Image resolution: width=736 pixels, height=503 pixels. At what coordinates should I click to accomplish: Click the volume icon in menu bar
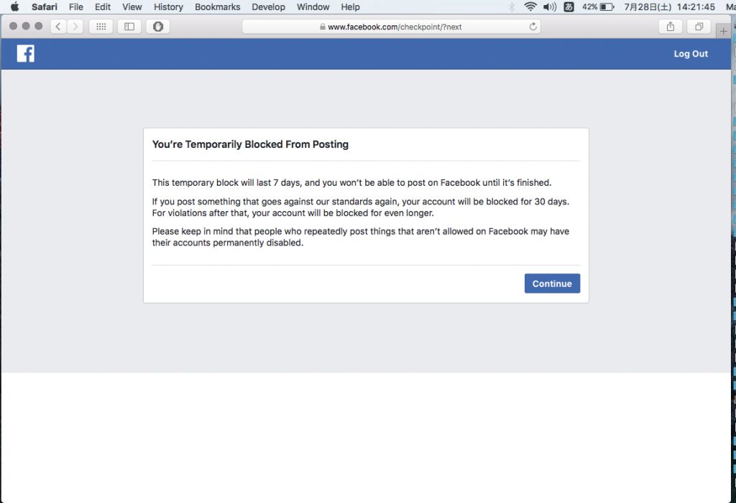(x=549, y=7)
